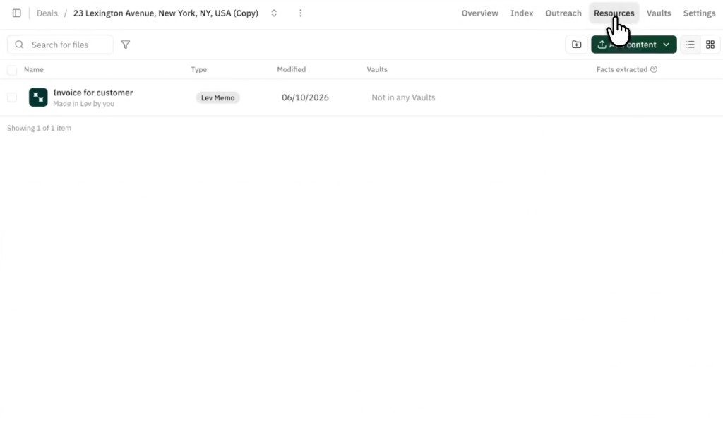This screenshot has width=723, height=421.
Task: Click the 06/10/2026 modified date
Action: (x=305, y=97)
